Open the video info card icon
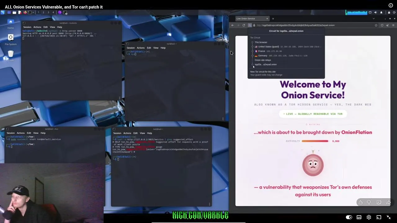Viewport: 397px width, 223px height. pos(391,5)
